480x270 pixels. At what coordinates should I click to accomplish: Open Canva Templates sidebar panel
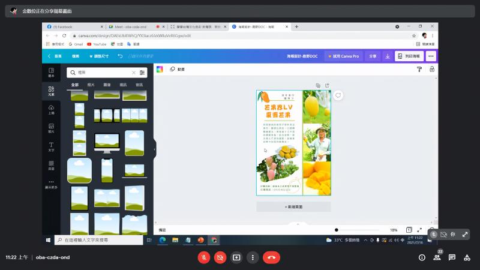[x=51, y=73]
